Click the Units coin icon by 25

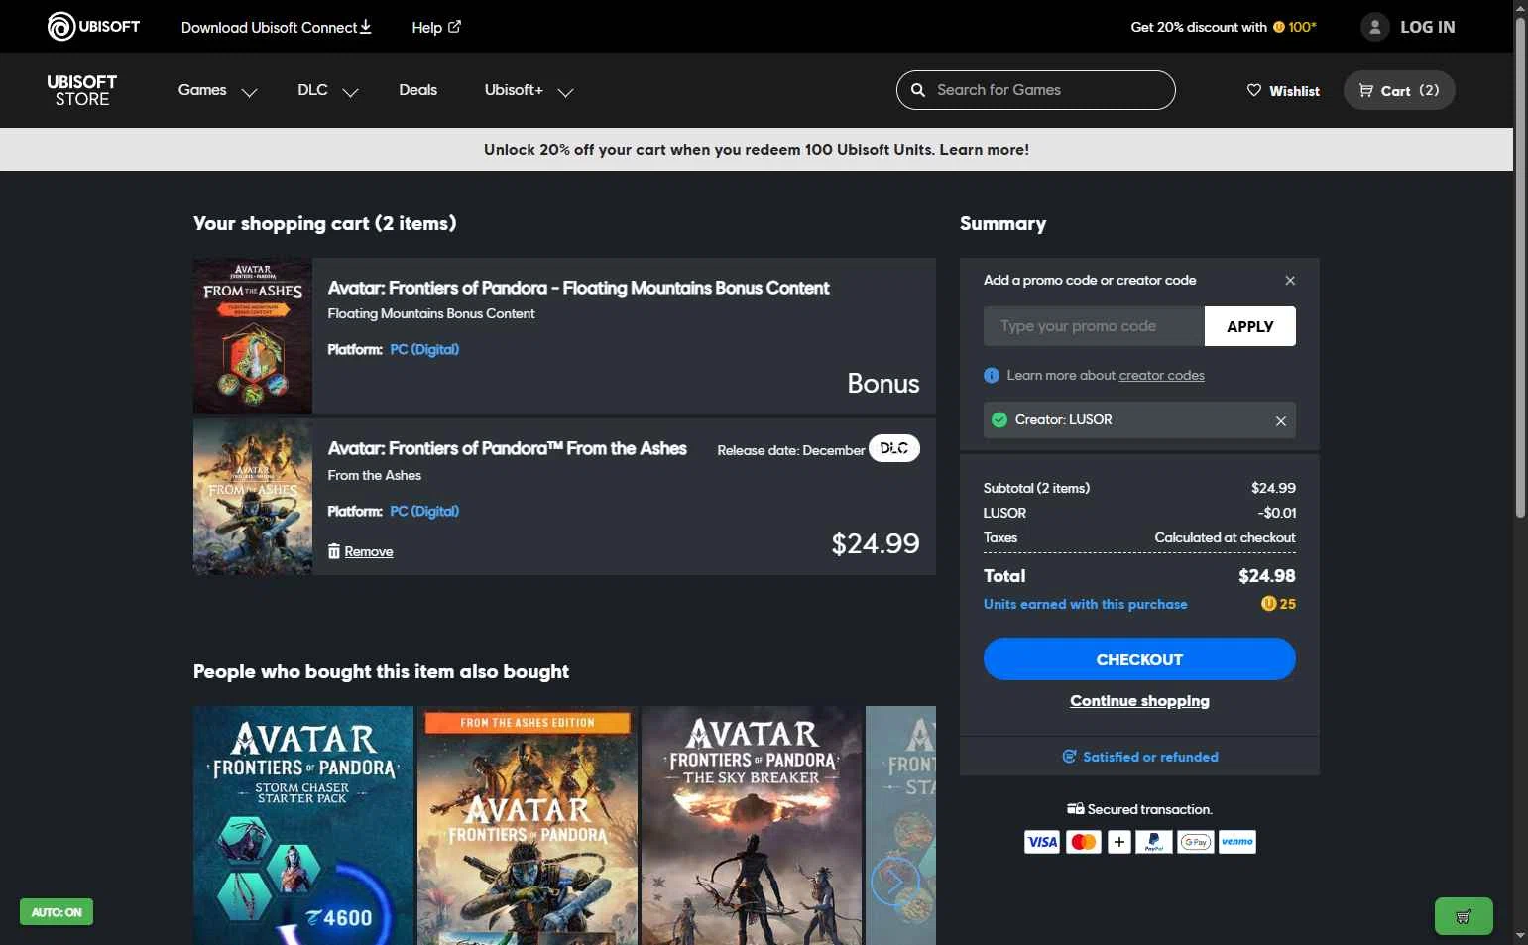click(1268, 604)
